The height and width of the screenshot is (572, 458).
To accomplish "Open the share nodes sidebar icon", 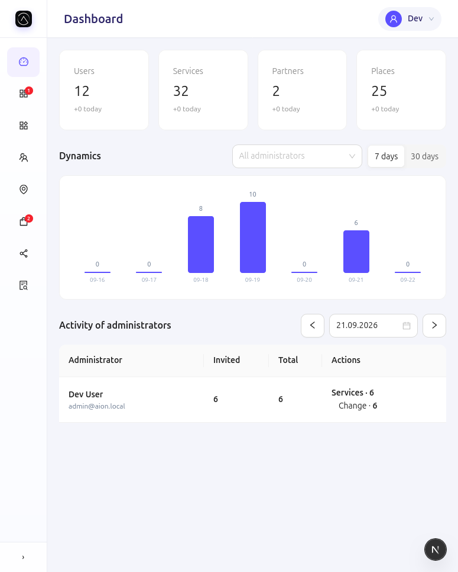I will pyautogui.click(x=23, y=253).
